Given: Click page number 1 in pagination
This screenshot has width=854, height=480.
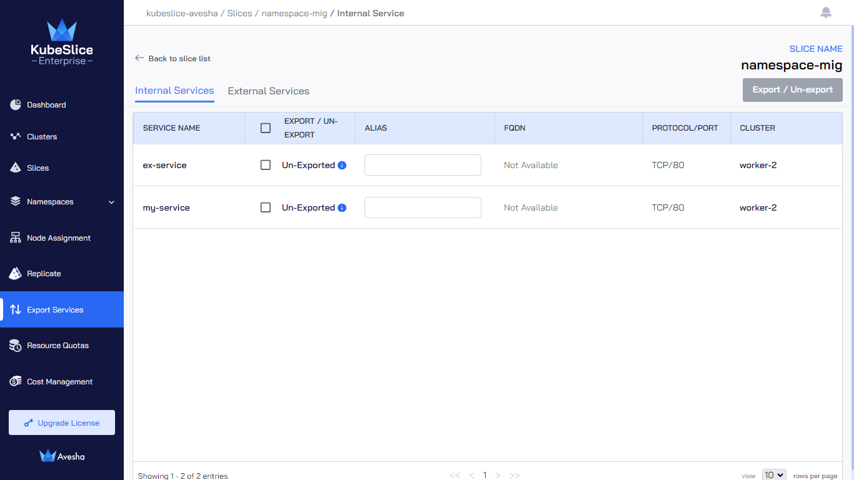Looking at the screenshot, I should point(485,475).
